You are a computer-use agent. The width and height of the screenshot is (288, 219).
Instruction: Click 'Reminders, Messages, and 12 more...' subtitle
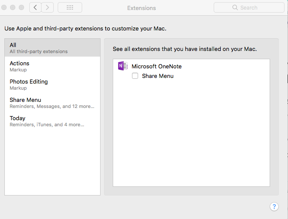coord(52,106)
